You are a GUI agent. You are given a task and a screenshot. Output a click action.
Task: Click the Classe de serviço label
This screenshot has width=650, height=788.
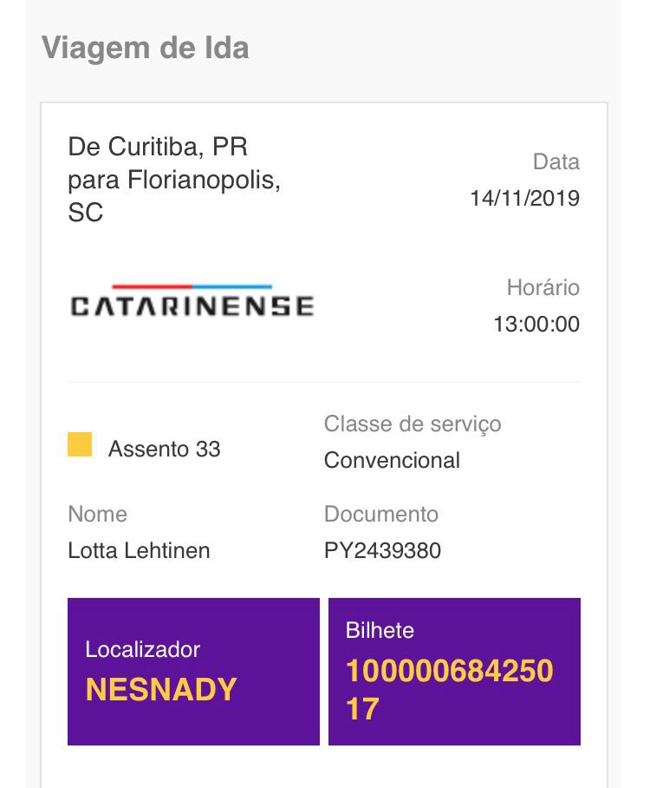coord(413,424)
